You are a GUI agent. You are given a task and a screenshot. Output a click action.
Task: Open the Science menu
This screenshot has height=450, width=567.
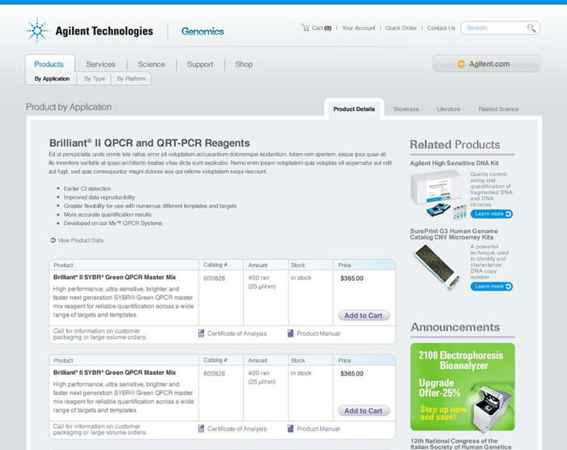point(151,64)
